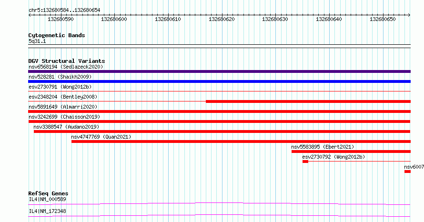Click the red nsv3242699 variant bar
The width and height of the screenshot is (424, 222).
coord(219,121)
